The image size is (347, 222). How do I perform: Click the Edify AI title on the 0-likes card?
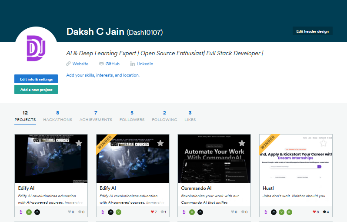click(27, 188)
